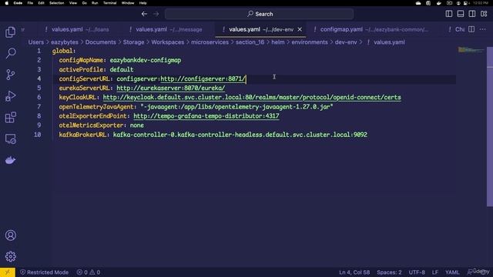
Task: Toggle the secondary side bar layout icon
Action: point(472,14)
